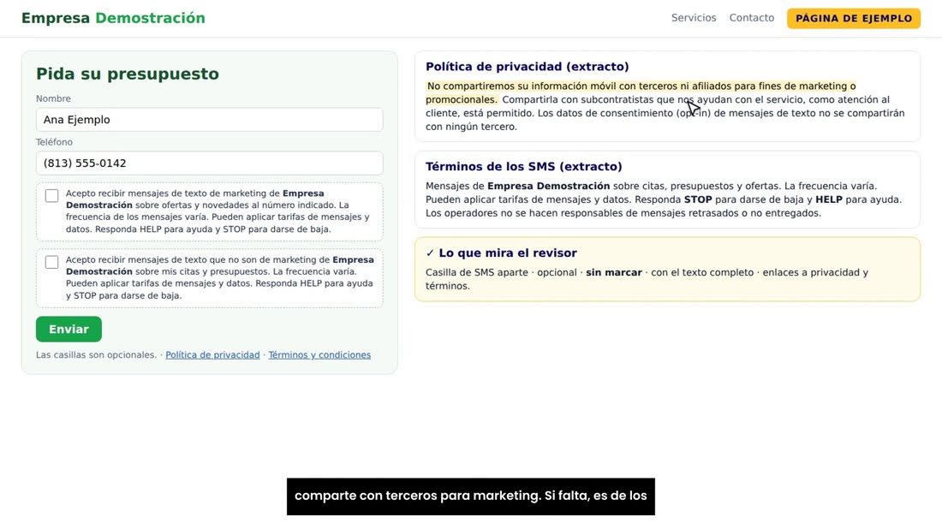
Task: Open the Servicios nav link
Action: pyautogui.click(x=694, y=18)
